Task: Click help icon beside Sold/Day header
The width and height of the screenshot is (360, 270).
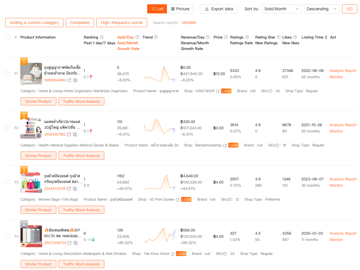Action: pyautogui.click(x=137, y=37)
